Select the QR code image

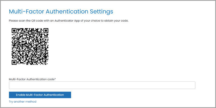click(30, 47)
